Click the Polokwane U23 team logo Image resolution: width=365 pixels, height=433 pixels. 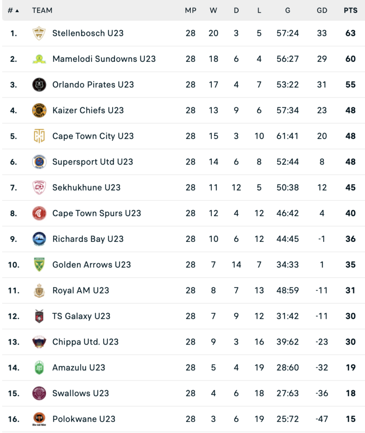tap(39, 419)
